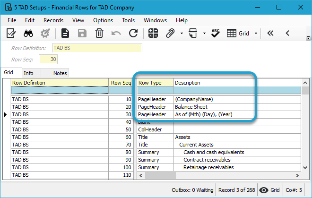Click the vertical scrollbar down arrow
This screenshot has height=198, width=312.
[x=305, y=168]
